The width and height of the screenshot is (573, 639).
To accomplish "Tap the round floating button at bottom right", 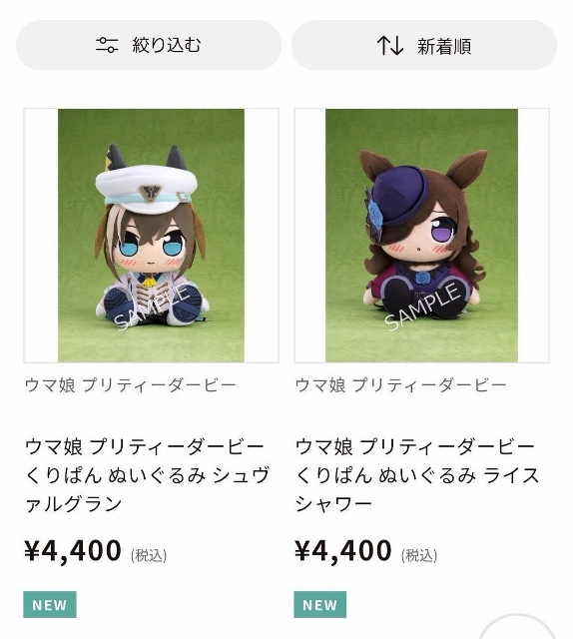I will tap(516, 626).
